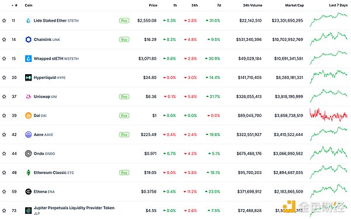
Task: Toggle the favorite star for Ondo
Action: (x=4, y=154)
